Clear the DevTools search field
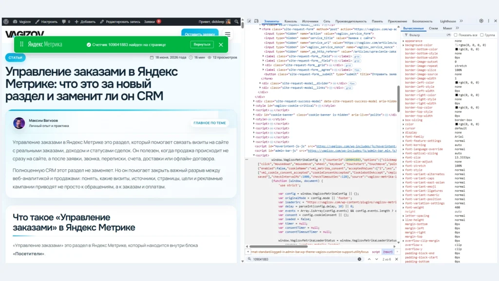This screenshot has width=499, height=281. 359,260
